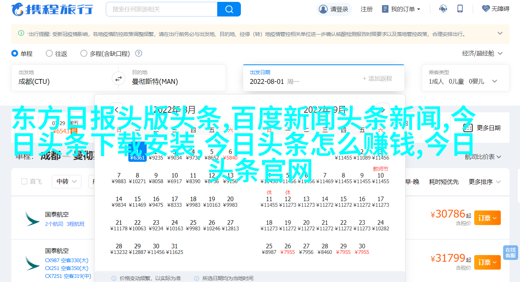
Task: Open 我的订单 dropdown
Action: (x=401, y=9)
